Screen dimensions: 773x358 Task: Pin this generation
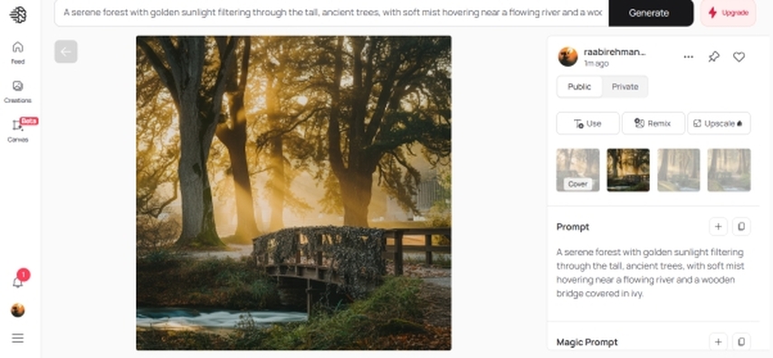713,57
